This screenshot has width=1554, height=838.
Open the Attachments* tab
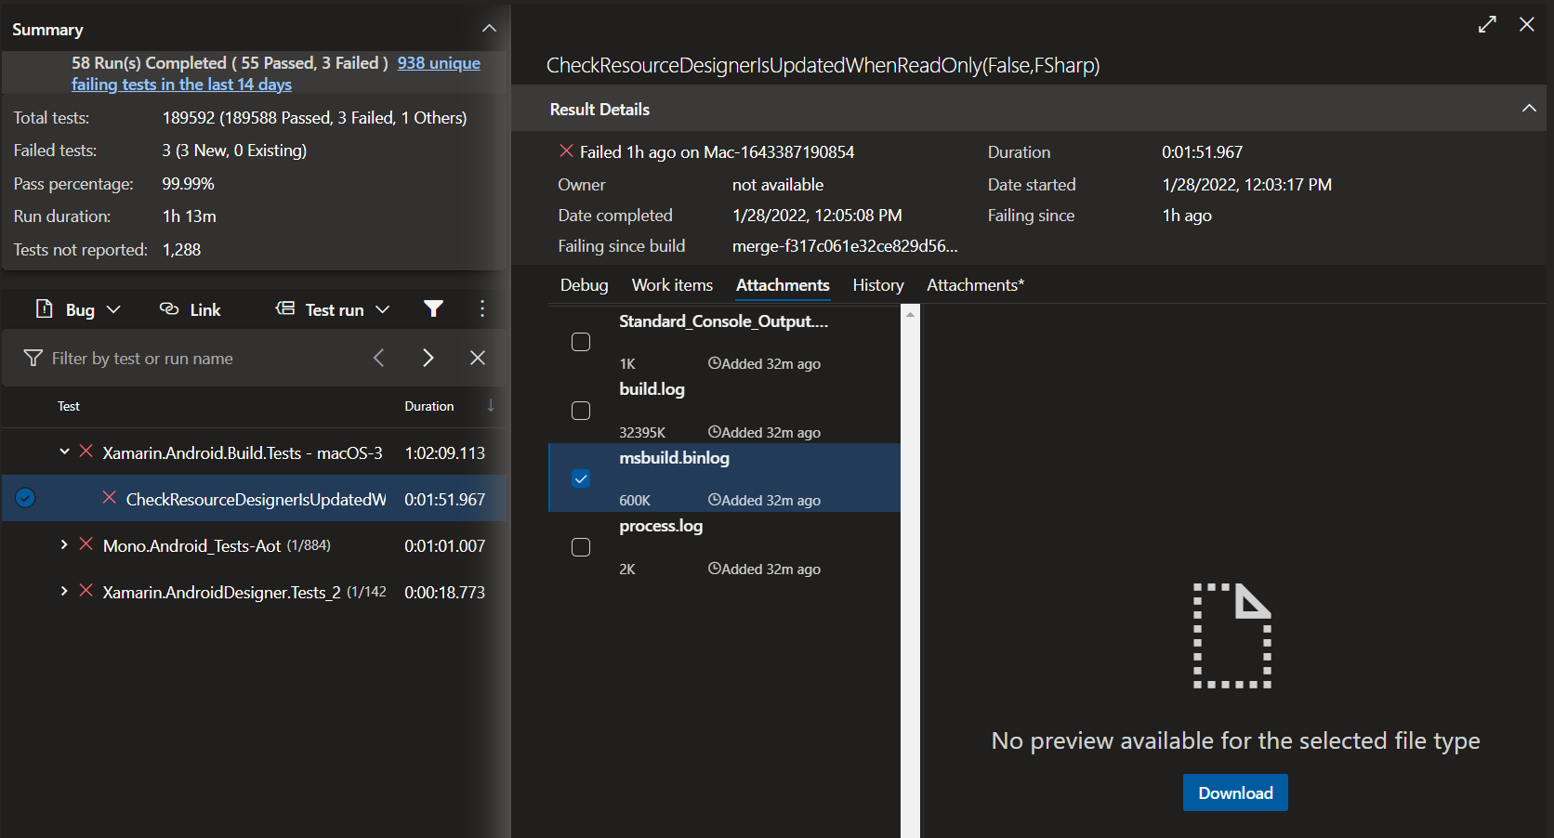pos(975,285)
